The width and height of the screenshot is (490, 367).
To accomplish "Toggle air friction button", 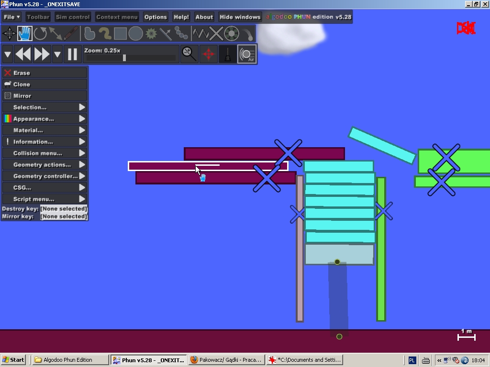I will pos(247,54).
